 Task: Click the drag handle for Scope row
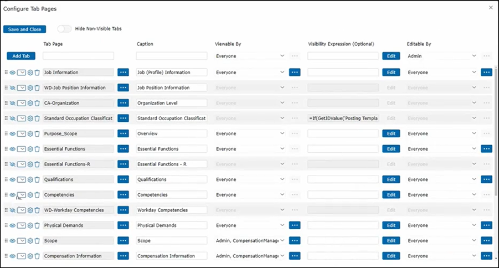coord(6,241)
